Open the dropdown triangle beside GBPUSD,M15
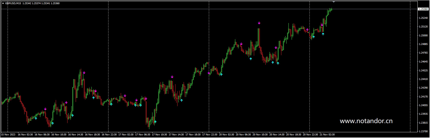The width and height of the screenshot is (430, 138). (3, 3)
